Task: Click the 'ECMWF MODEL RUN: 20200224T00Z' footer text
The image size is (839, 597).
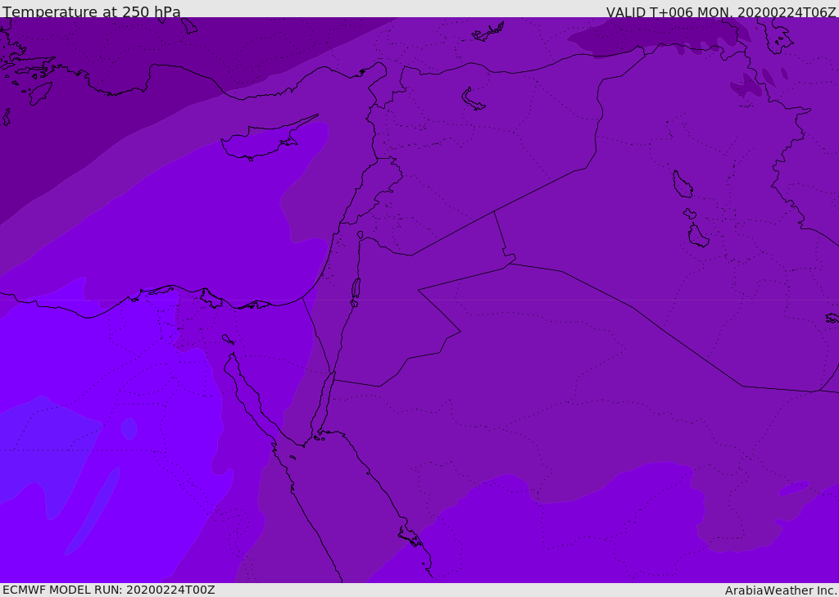Action: (x=109, y=590)
